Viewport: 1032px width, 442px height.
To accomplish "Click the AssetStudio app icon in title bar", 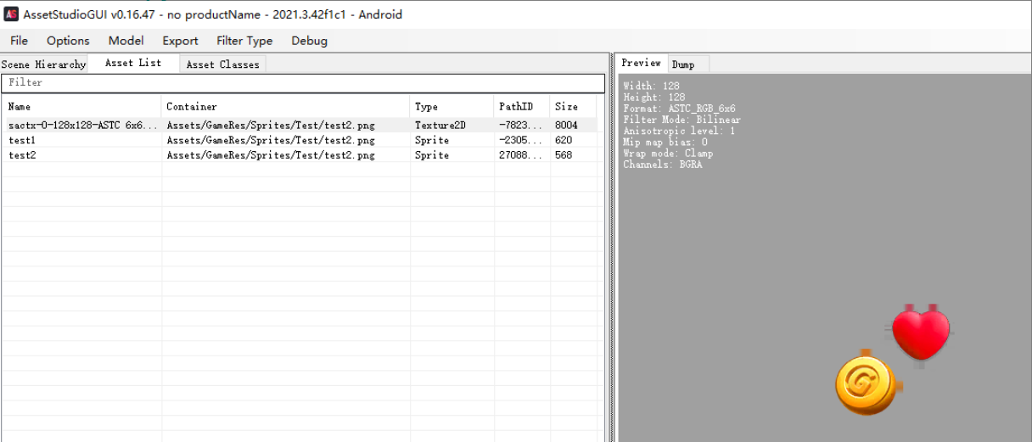I will (12, 14).
